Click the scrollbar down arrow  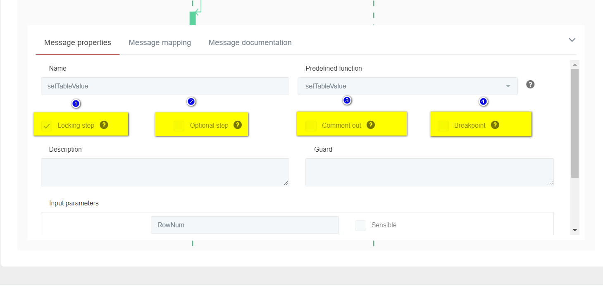[574, 230]
